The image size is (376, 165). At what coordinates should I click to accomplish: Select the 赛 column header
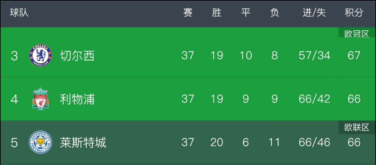coord(188,13)
